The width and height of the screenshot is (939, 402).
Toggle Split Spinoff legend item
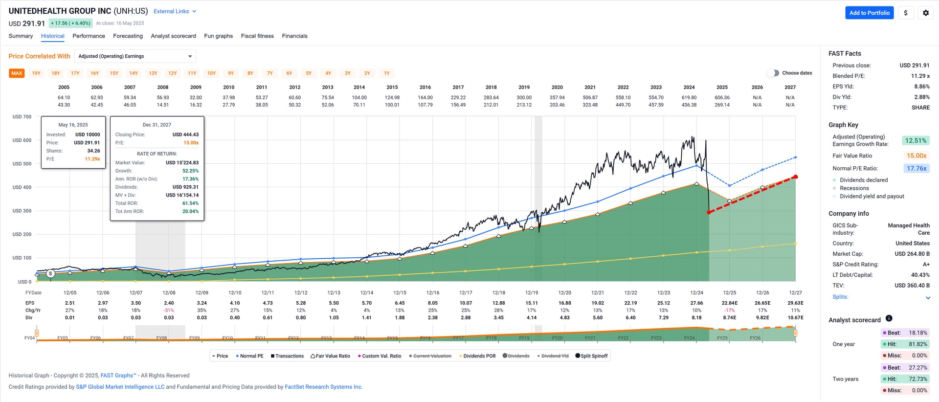tap(591, 356)
